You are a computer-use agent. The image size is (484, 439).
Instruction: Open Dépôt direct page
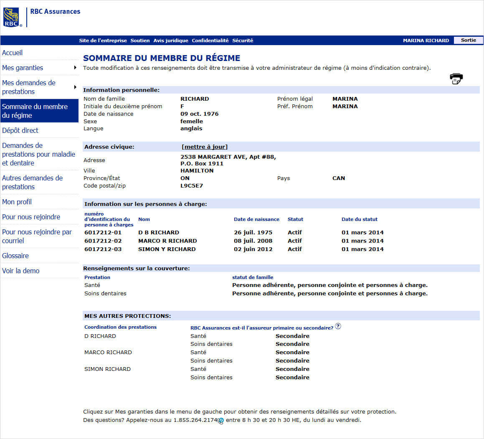20,130
